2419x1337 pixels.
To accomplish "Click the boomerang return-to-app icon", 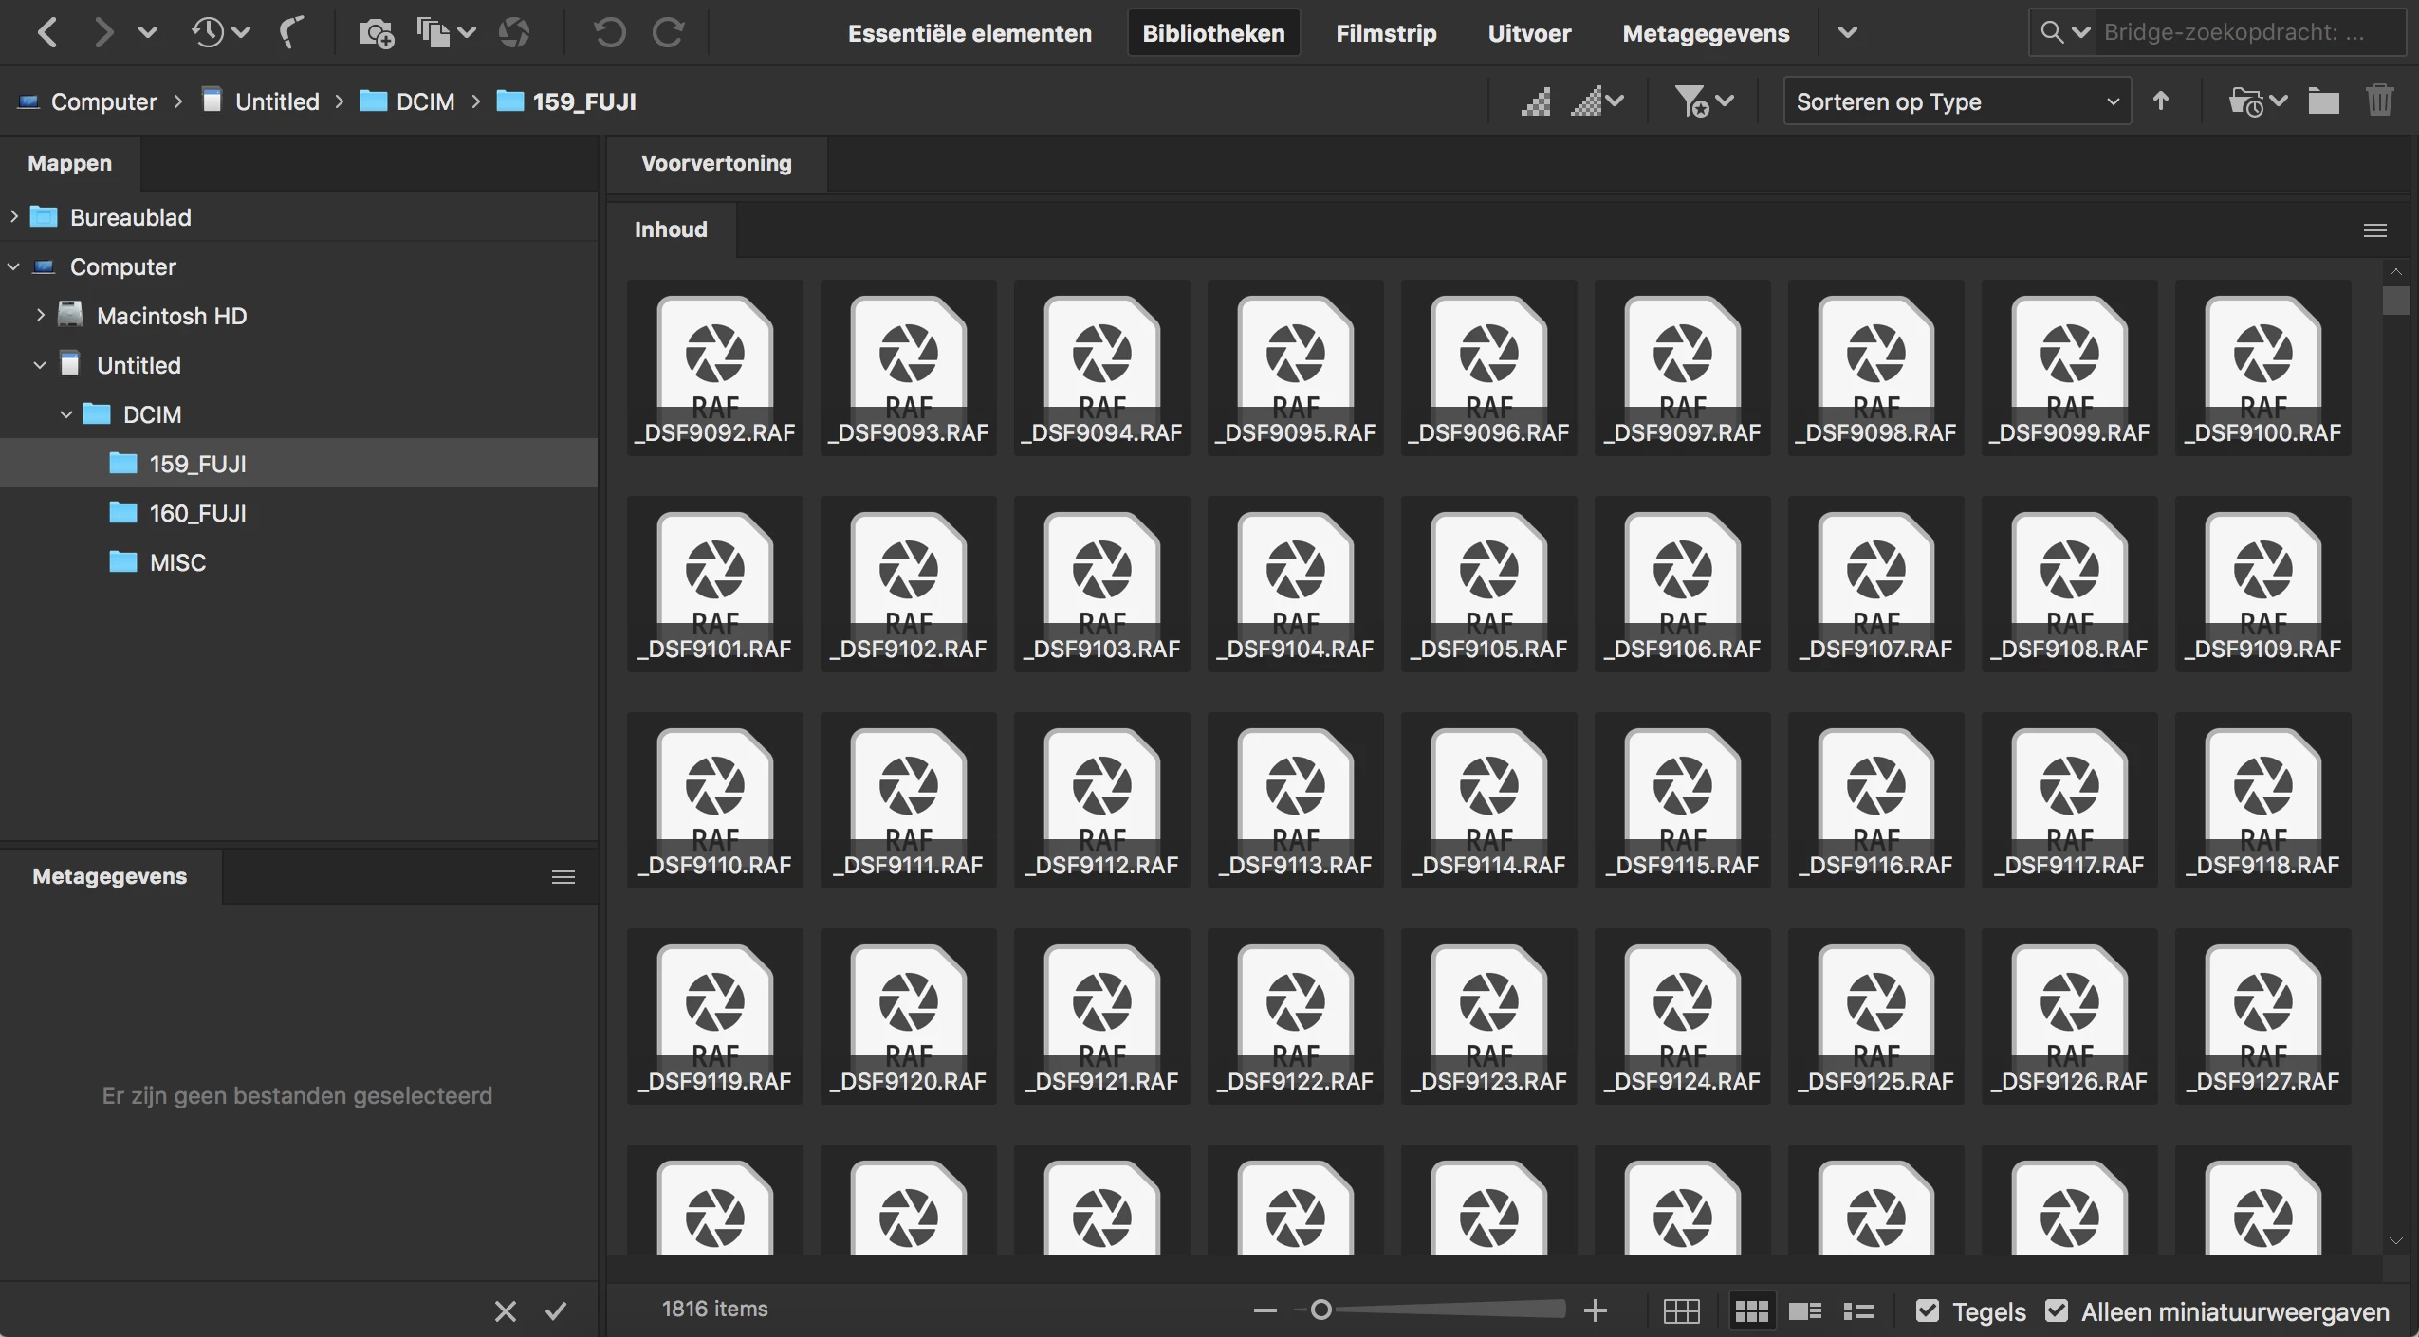I will 292,33.
